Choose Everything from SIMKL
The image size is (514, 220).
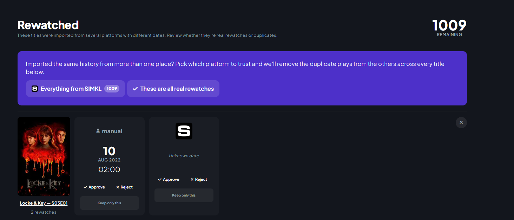tap(75, 89)
